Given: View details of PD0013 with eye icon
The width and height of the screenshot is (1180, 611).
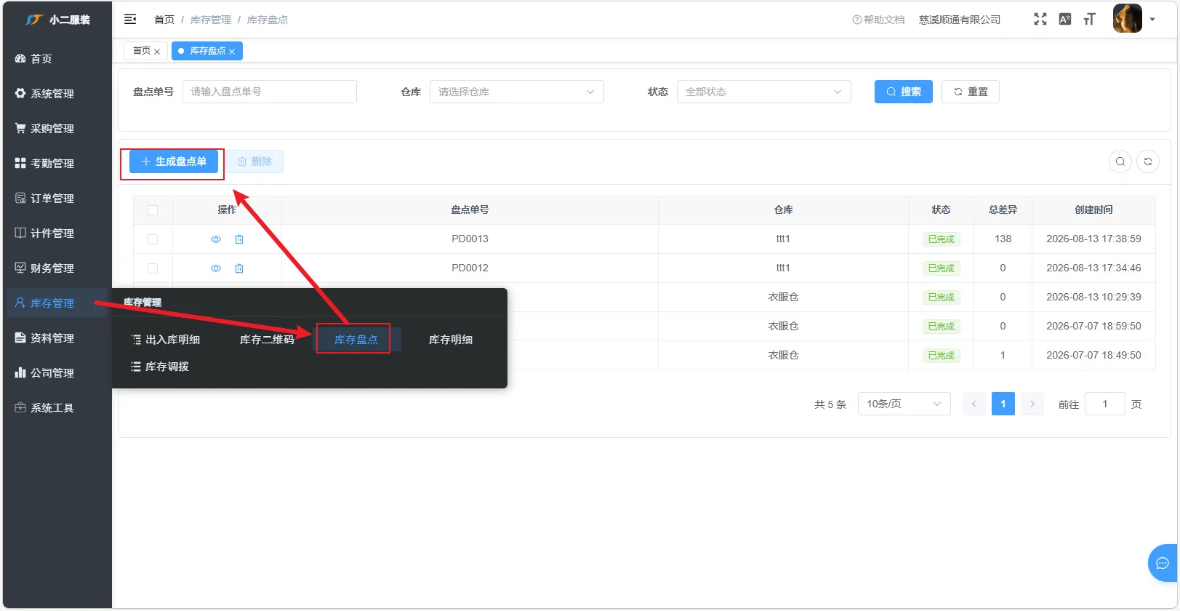Looking at the screenshot, I should click(x=216, y=239).
